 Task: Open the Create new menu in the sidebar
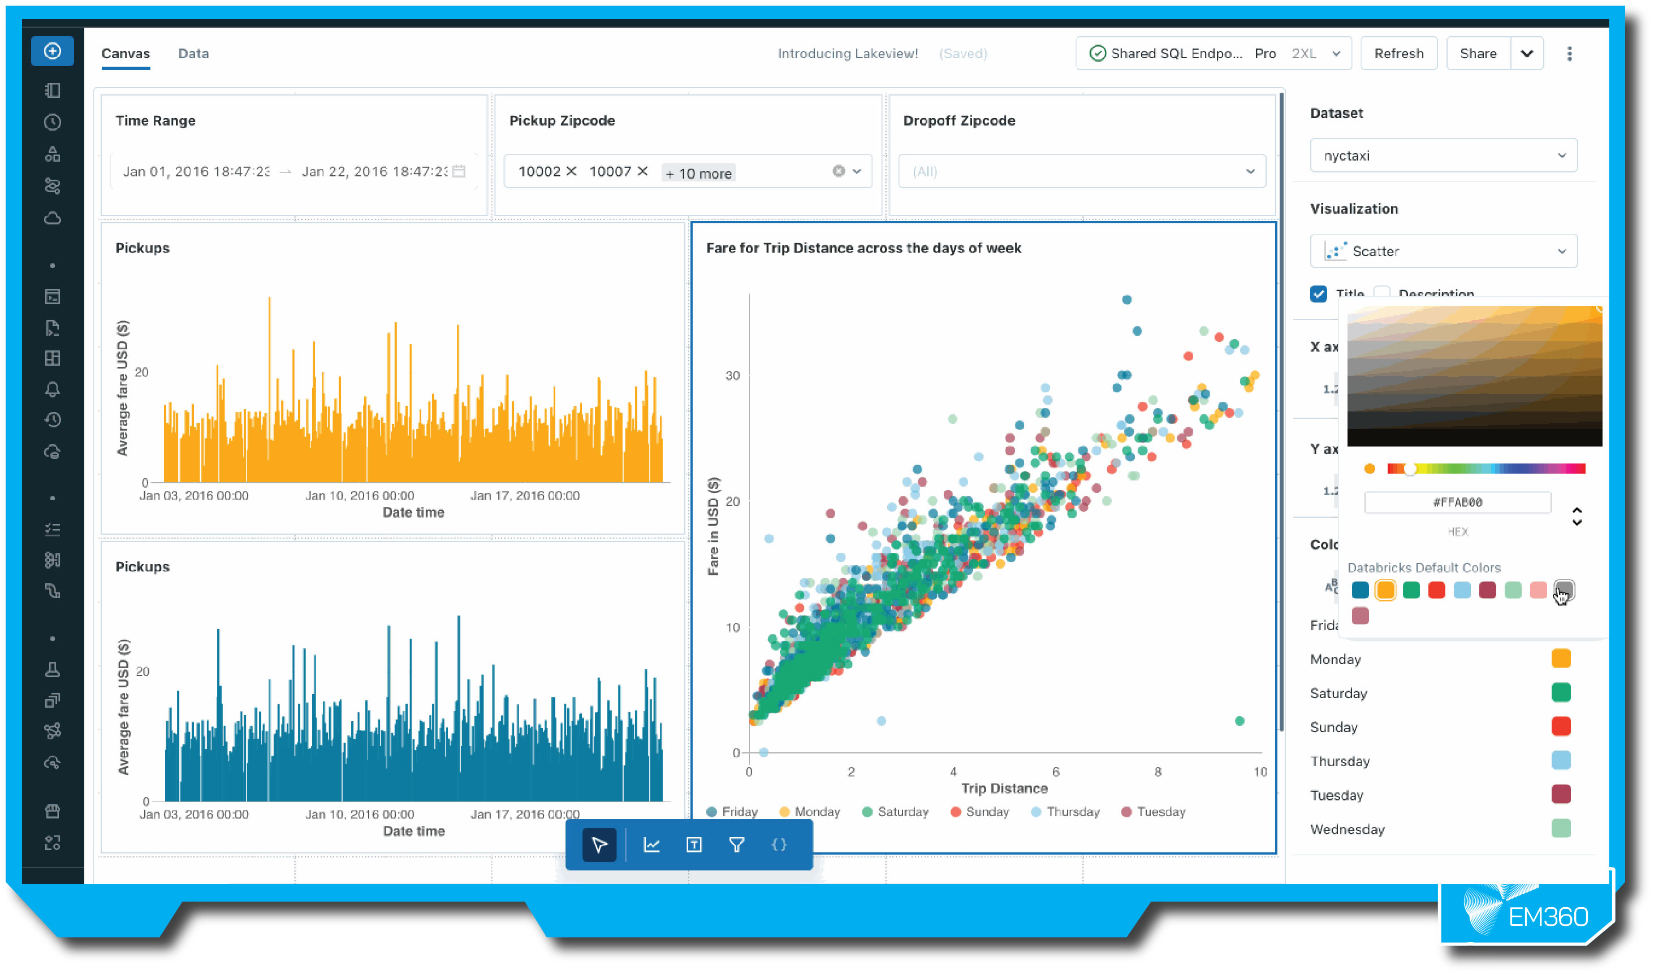[53, 51]
